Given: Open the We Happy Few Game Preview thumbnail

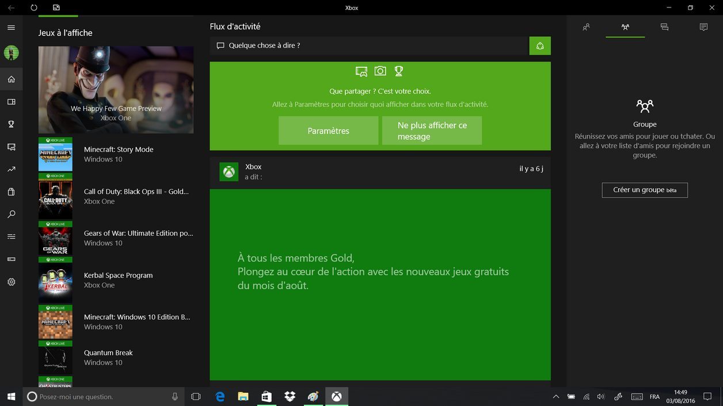Looking at the screenshot, I should point(116,90).
